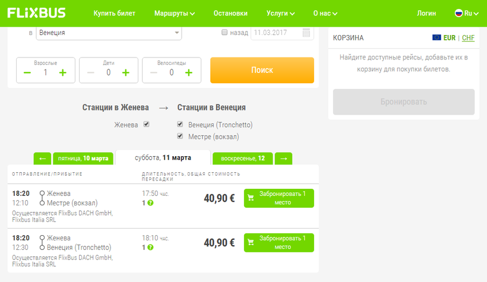The height and width of the screenshot is (282, 487).
Task: Open destination dropdown showing Венеция
Action: tap(109, 33)
